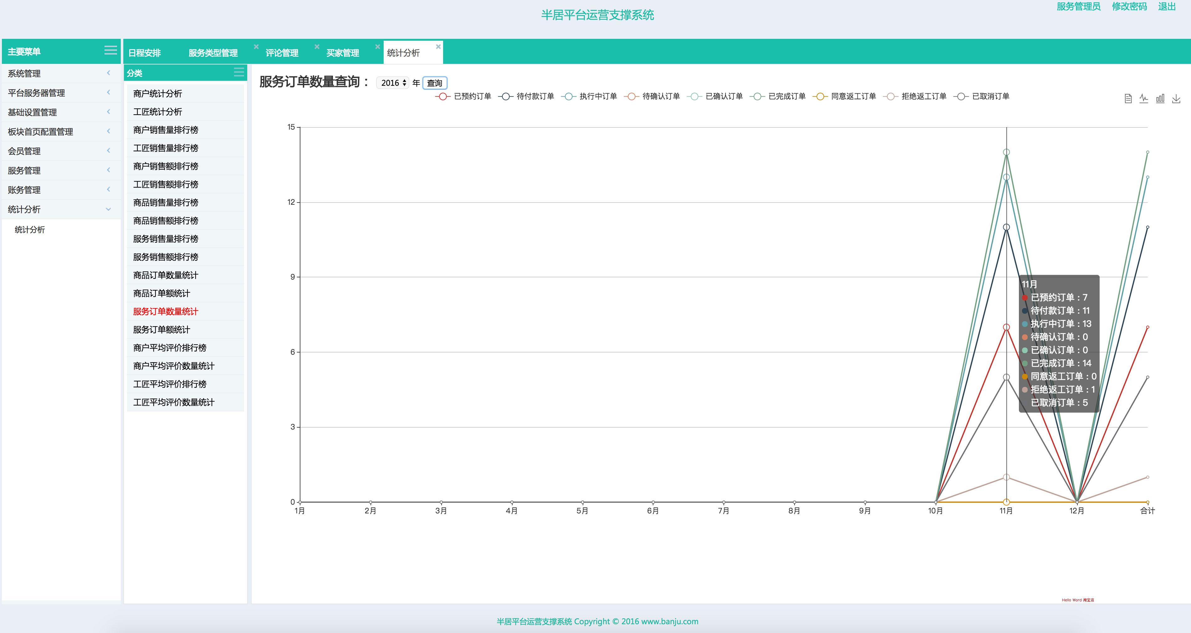Open the 2016 year dropdown
Screen dimensions: 1191x633
(x=392, y=83)
